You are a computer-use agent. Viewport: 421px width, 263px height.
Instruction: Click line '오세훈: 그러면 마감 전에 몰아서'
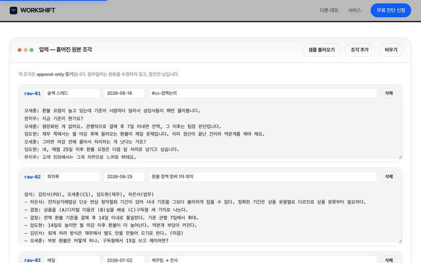pyautogui.click(x=85, y=142)
